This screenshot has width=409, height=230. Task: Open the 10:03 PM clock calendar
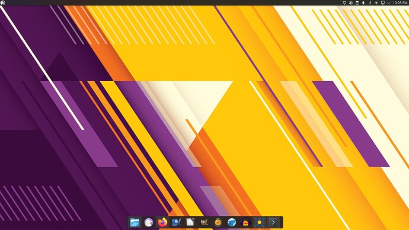click(x=400, y=2)
